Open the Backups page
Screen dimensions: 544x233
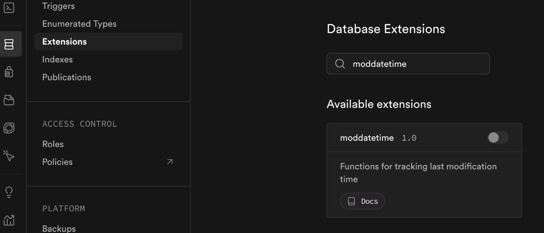(x=59, y=228)
